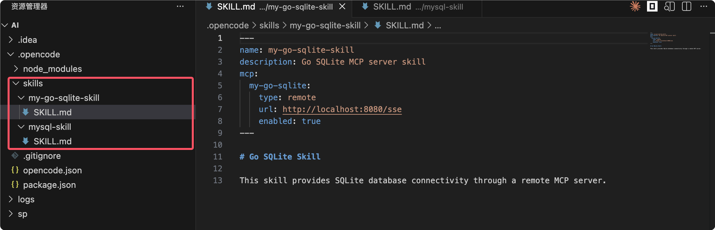Expand the sp folder
The height and width of the screenshot is (230, 715).
coord(11,214)
